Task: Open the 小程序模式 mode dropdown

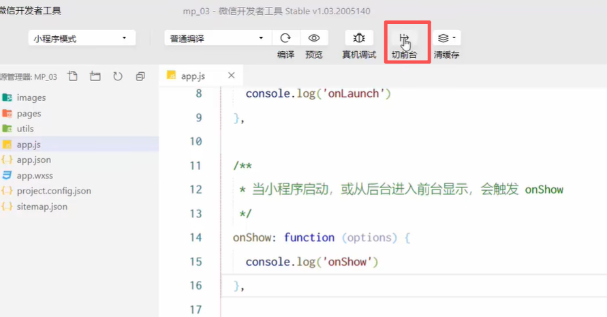Action: point(82,38)
